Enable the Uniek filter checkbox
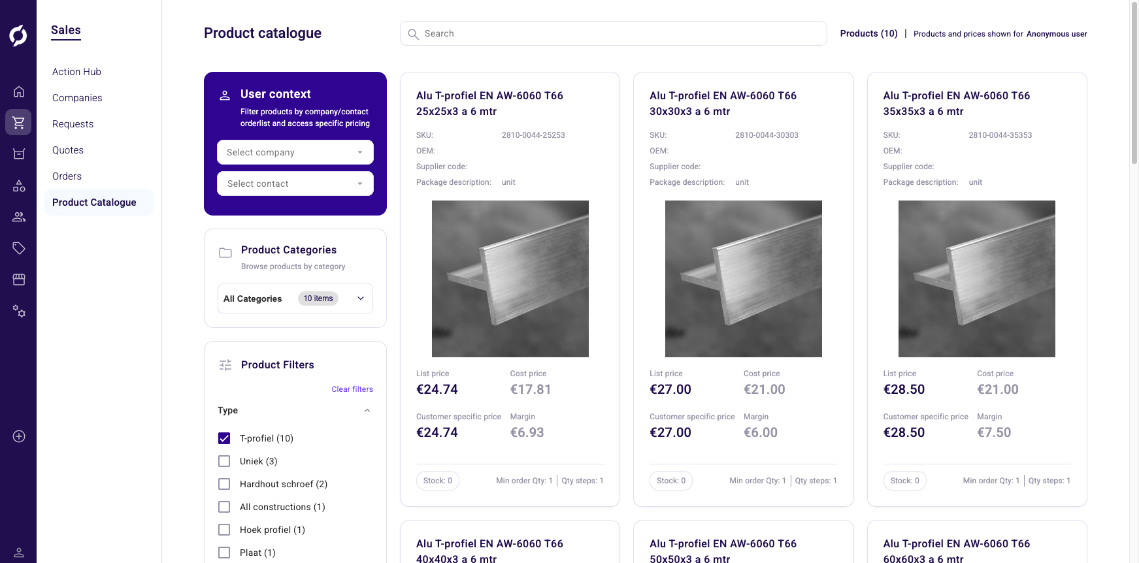 [x=224, y=461]
